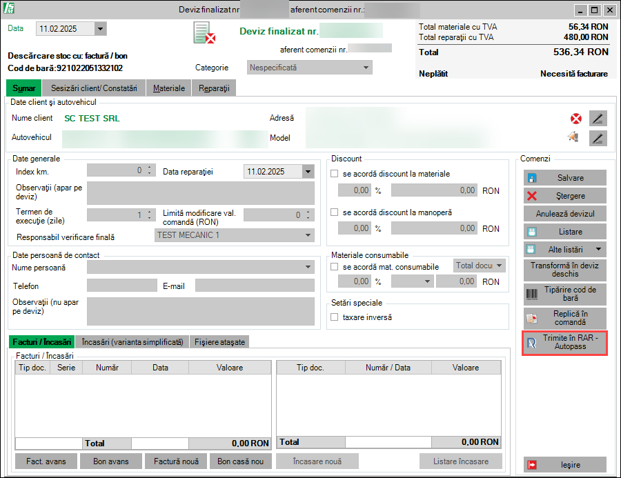Screen dimensions: 621x478
Task: Click the vehicle clear icon next to Model
Action: pos(573,137)
